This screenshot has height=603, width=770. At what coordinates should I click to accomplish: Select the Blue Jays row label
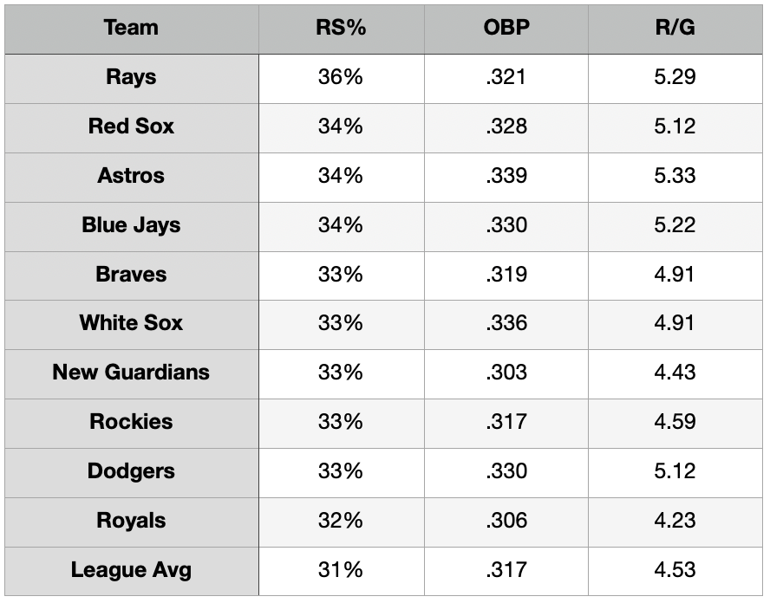(131, 225)
